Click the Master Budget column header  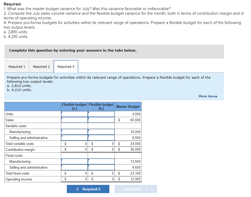128,106
